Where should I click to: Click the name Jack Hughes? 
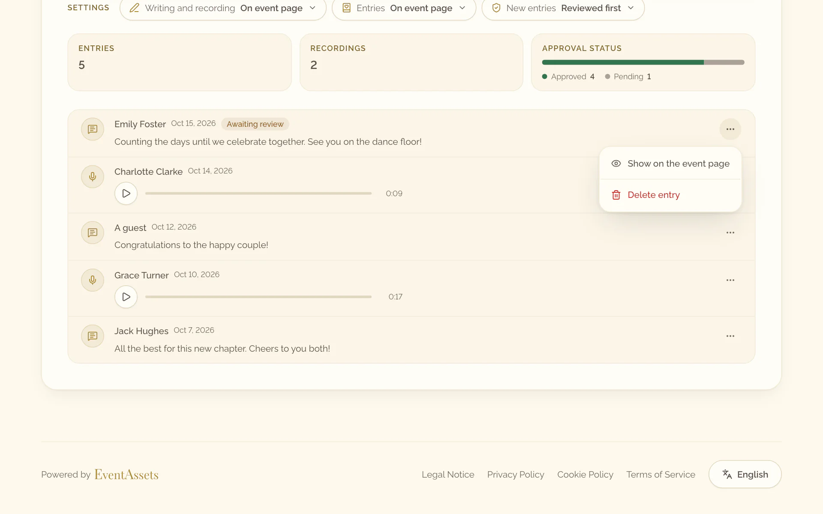[141, 331]
